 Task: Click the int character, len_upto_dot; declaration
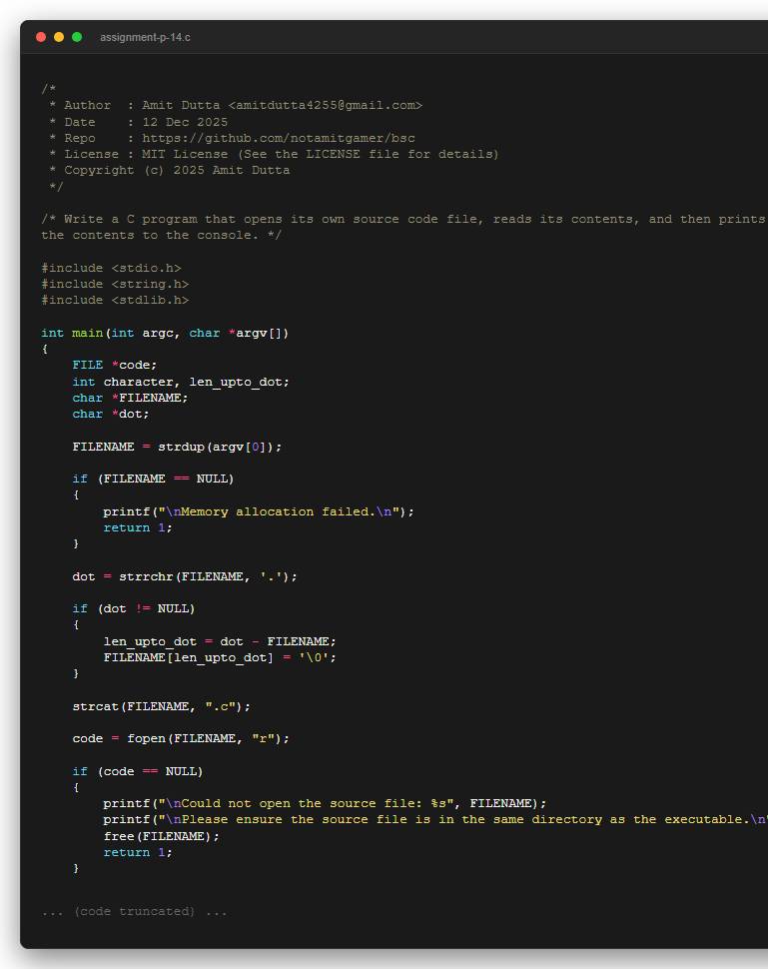point(181,383)
